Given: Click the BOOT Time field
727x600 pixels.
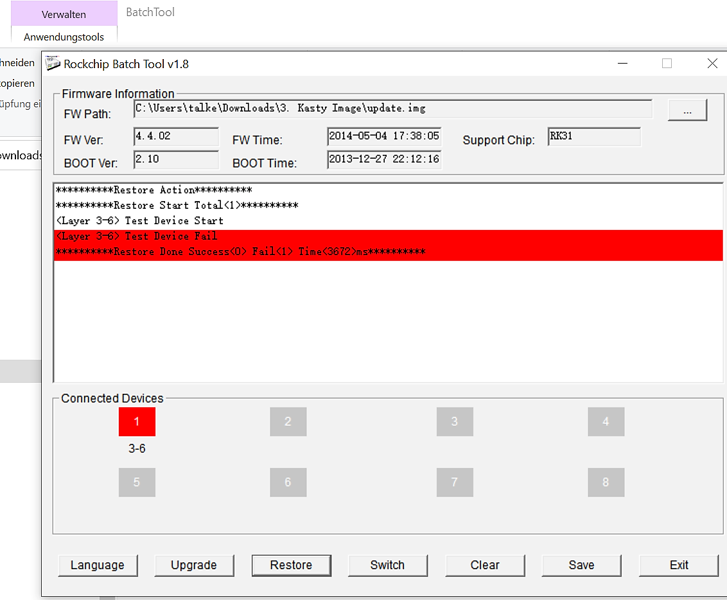Looking at the screenshot, I should point(384,159).
